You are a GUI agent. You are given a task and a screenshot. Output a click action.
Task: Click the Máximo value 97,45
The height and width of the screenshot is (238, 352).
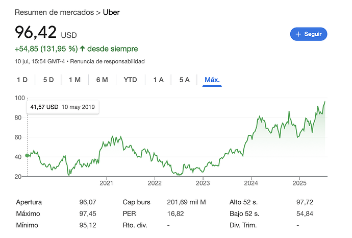(x=88, y=213)
